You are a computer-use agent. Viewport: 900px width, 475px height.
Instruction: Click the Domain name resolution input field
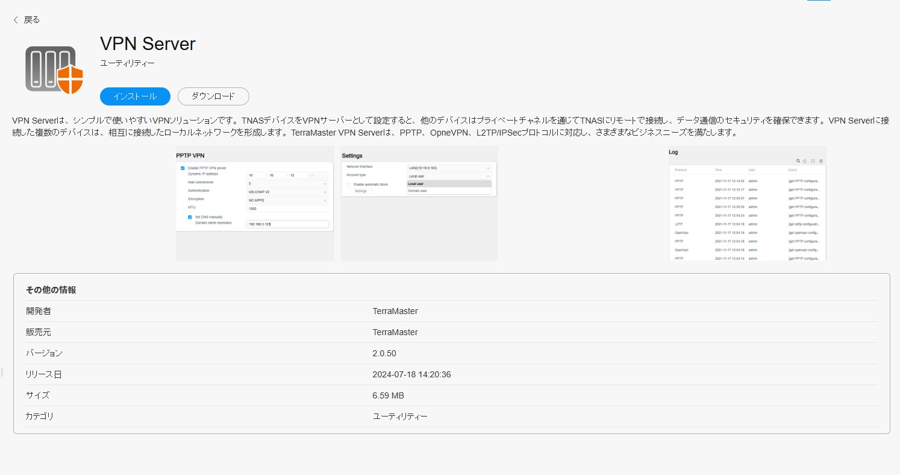coord(287,224)
